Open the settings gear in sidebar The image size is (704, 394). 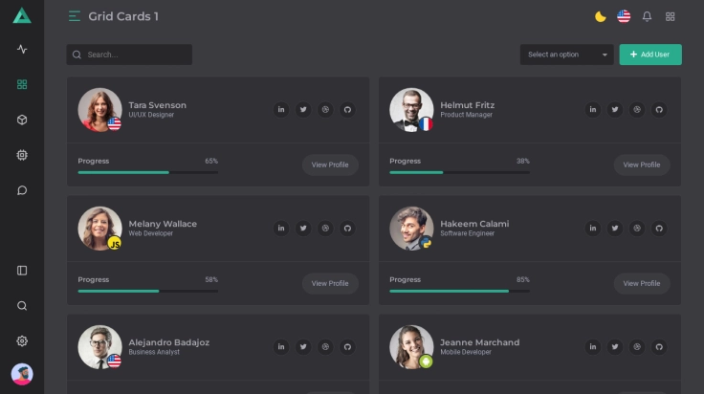tap(22, 341)
